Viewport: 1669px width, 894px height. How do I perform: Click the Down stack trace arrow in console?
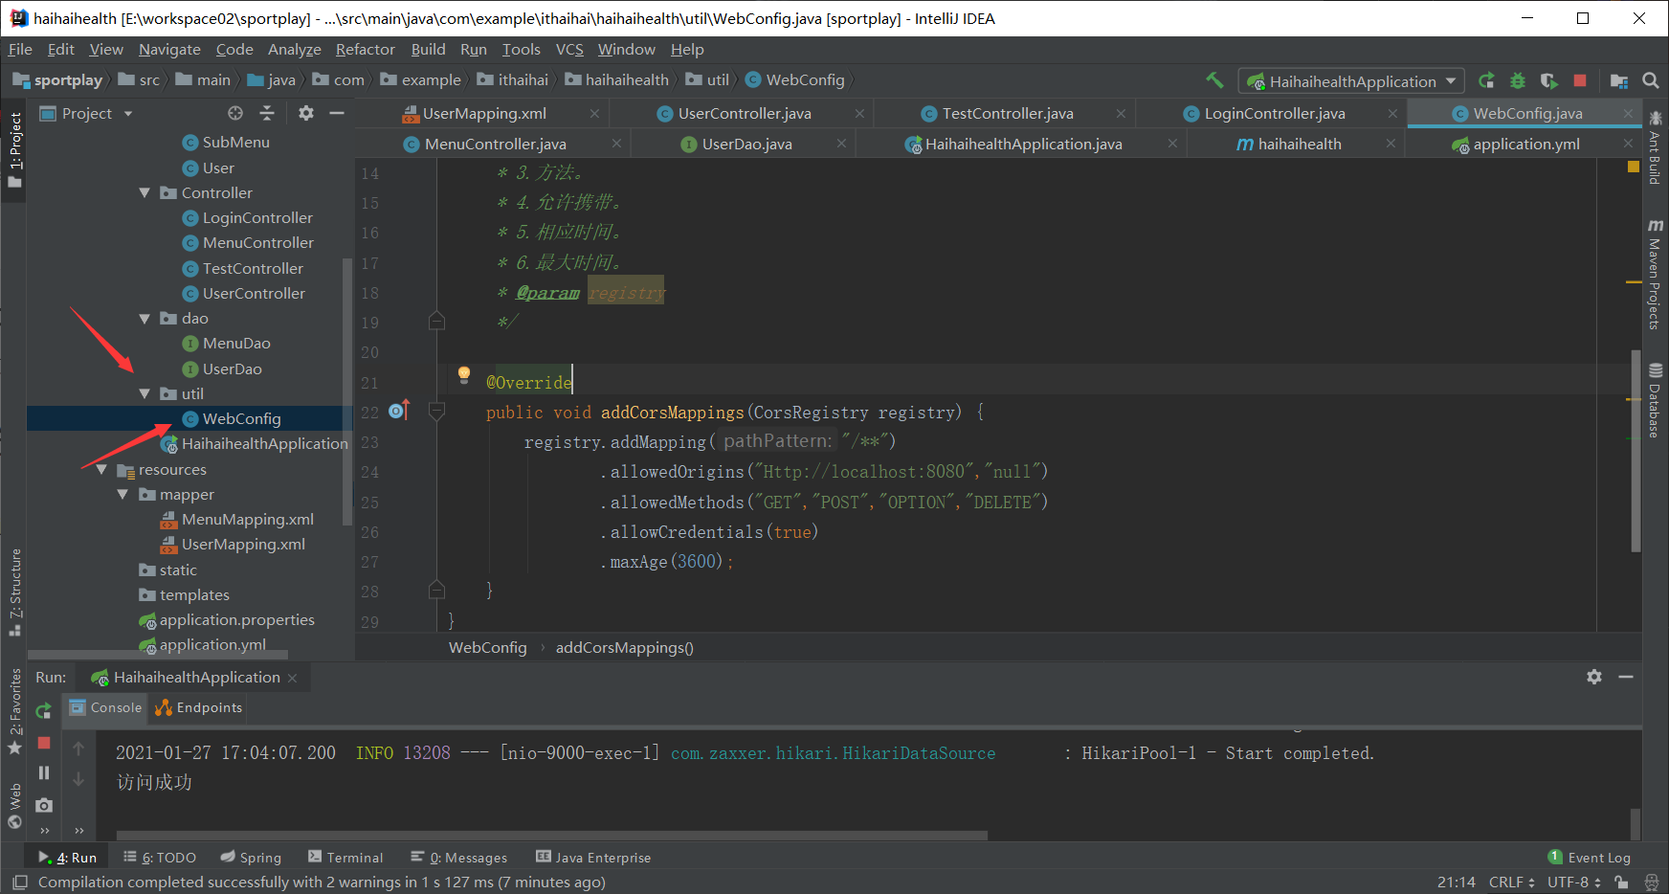click(78, 779)
